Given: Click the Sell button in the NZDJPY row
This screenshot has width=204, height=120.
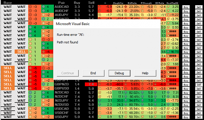Looking at the screenshot, I should 199,101.
